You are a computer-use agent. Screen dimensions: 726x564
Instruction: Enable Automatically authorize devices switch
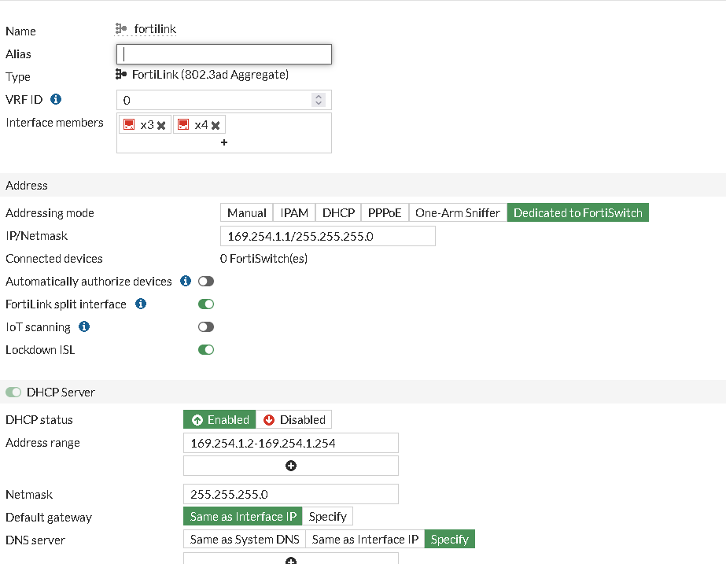pos(206,281)
